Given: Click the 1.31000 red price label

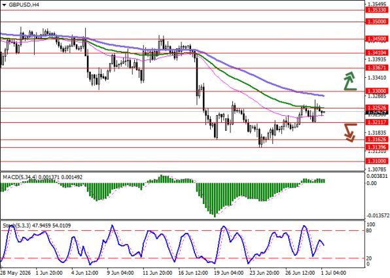Looking at the screenshot, I should 377,161.
